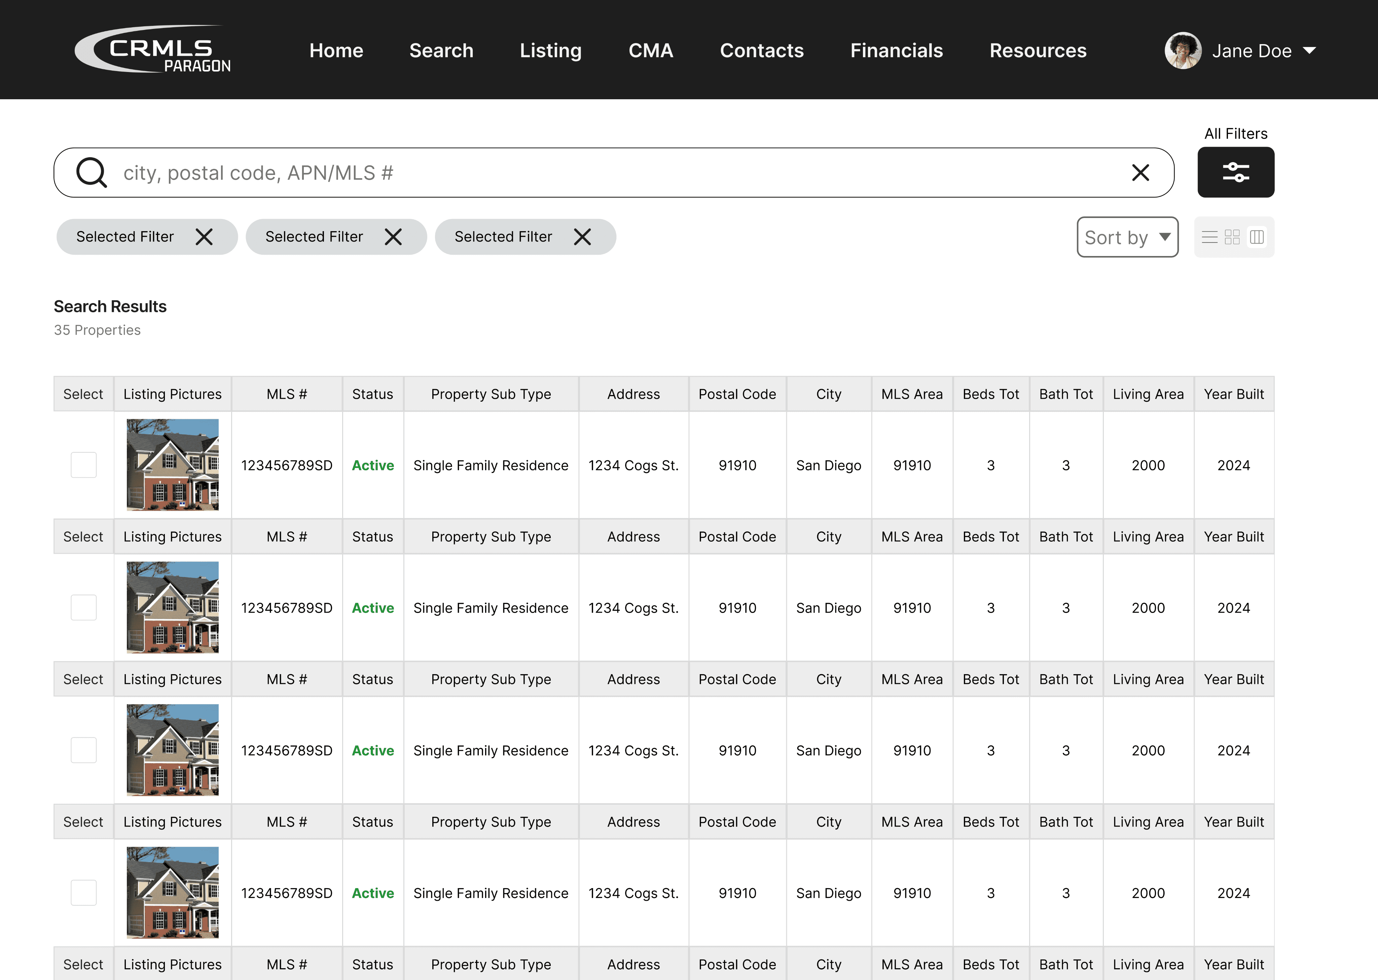This screenshot has height=980, width=1378.
Task: Check the fourth listing's select checkbox
Action: [x=83, y=893]
